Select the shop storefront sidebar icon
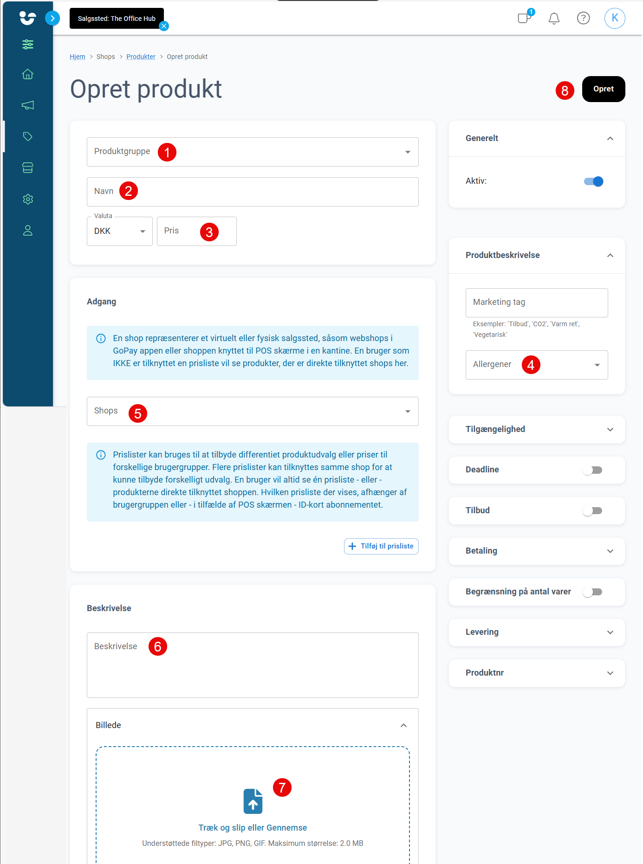 (28, 168)
